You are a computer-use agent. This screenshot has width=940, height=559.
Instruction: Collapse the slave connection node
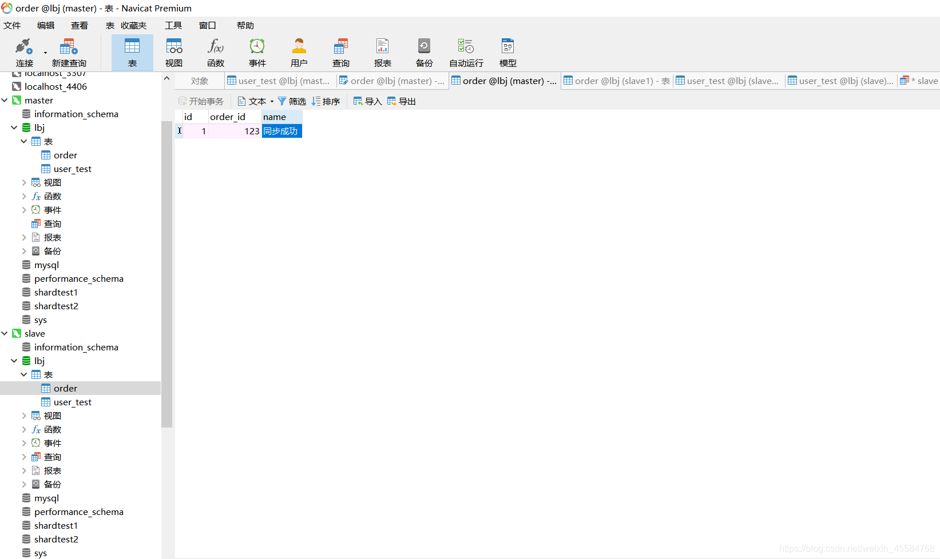pos(5,333)
